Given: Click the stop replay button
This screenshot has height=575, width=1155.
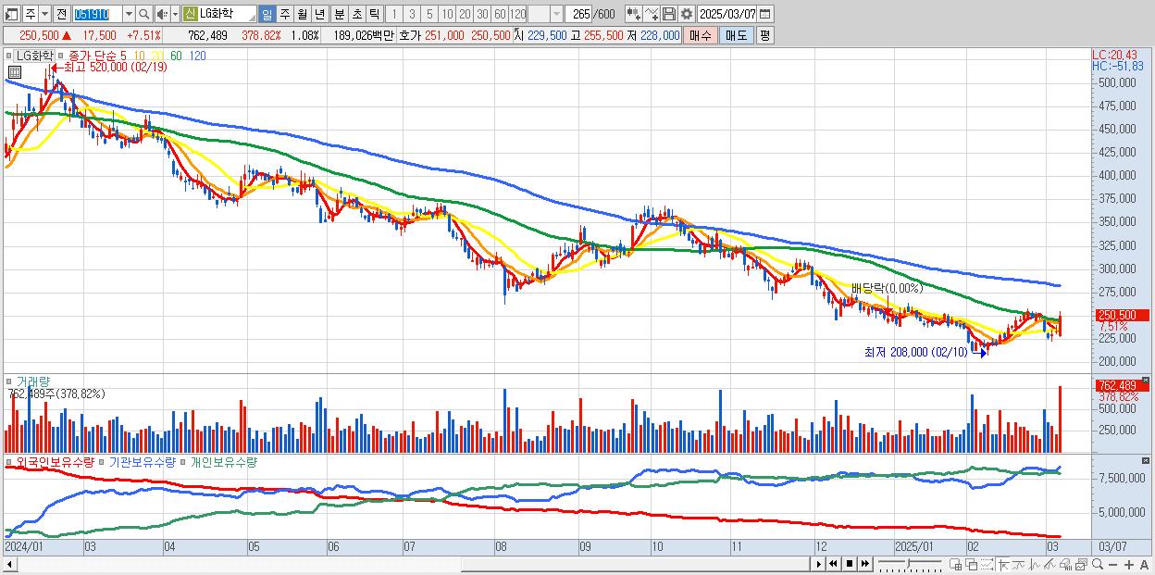Looking at the screenshot, I should point(850,565).
